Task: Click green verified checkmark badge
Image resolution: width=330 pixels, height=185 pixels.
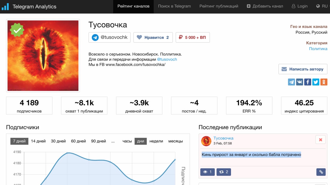Action: (x=17, y=30)
